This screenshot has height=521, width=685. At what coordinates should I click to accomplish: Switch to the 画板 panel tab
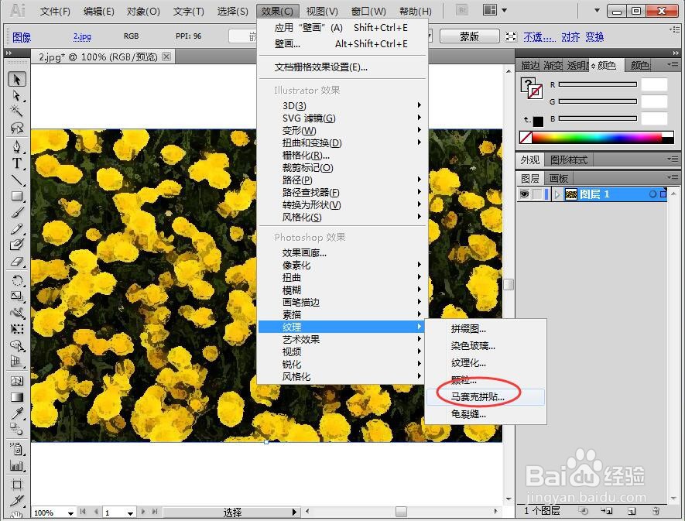[559, 178]
